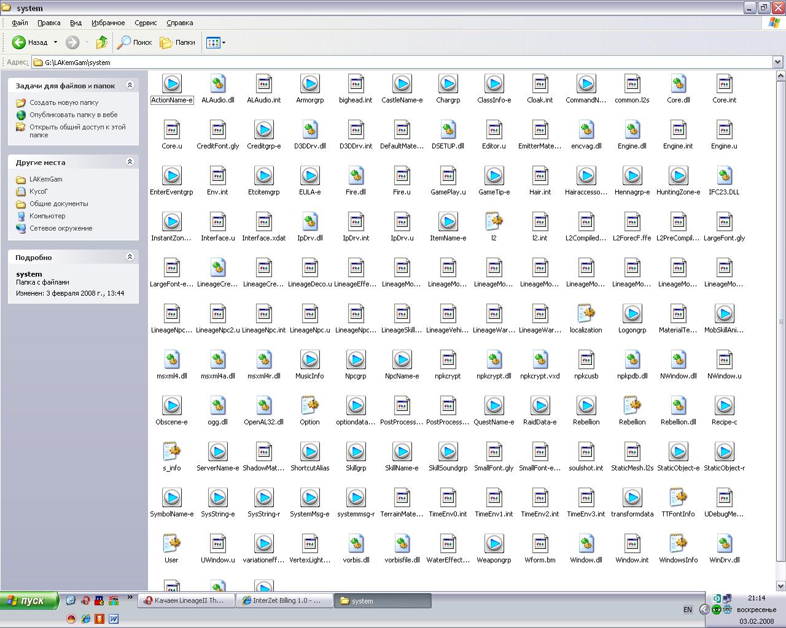Click the vertical scrollbar down arrow
This screenshot has width=786, height=628.
tap(780, 585)
